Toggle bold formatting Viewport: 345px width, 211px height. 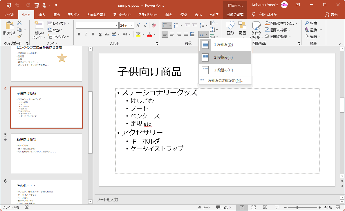click(x=79, y=34)
